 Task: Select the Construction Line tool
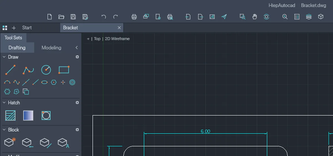pyautogui.click(x=26, y=82)
